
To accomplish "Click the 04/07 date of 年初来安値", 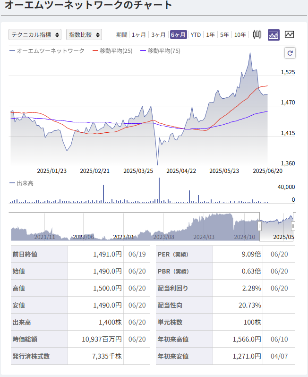I will point(279,356).
